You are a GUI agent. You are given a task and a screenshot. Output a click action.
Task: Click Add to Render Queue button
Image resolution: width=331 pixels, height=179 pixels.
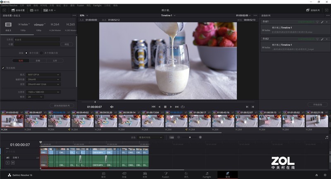pos(62,105)
